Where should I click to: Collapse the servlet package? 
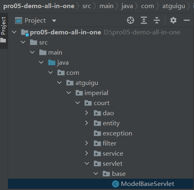87,163
